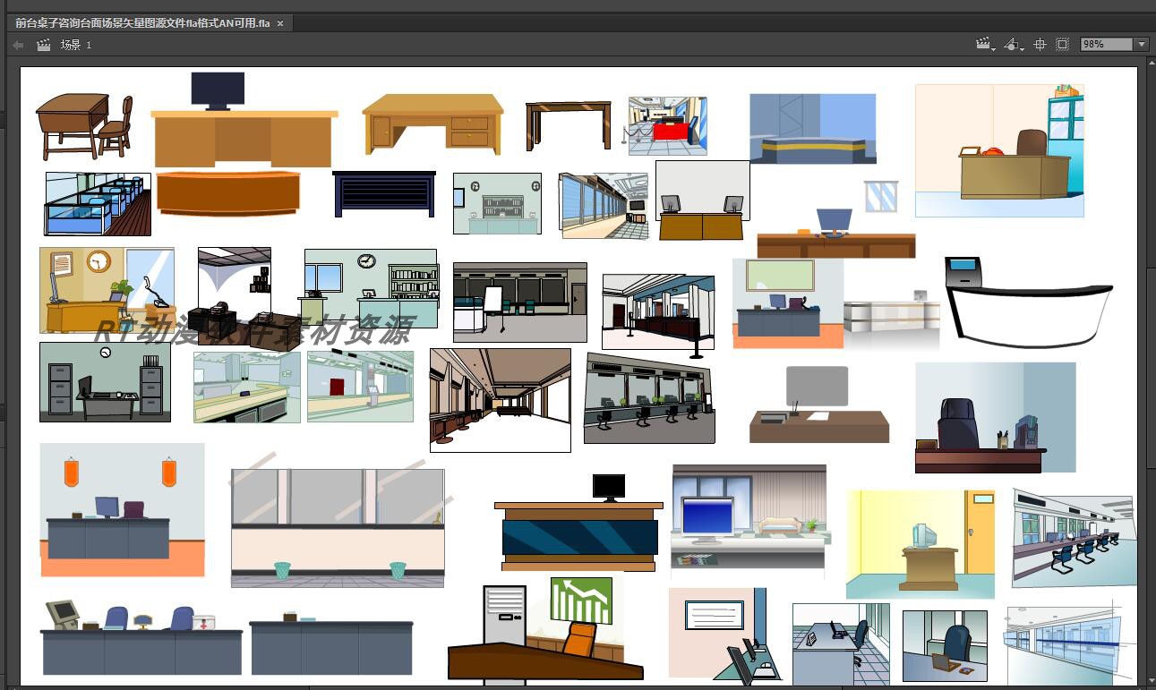Viewport: 1156px width, 690px height.
Task: Select the yellow office with wall clock
Action: (107, 290)
